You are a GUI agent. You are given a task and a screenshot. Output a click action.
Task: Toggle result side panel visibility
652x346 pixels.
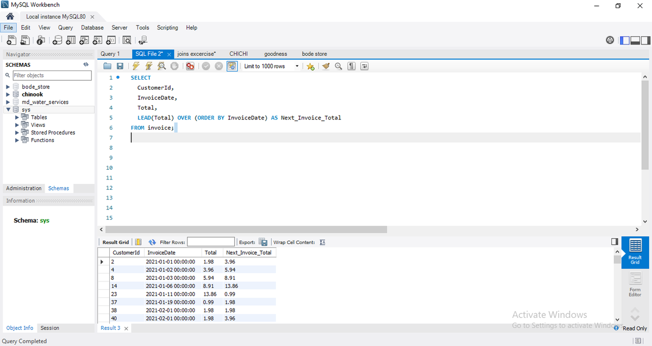click(615, 241)
